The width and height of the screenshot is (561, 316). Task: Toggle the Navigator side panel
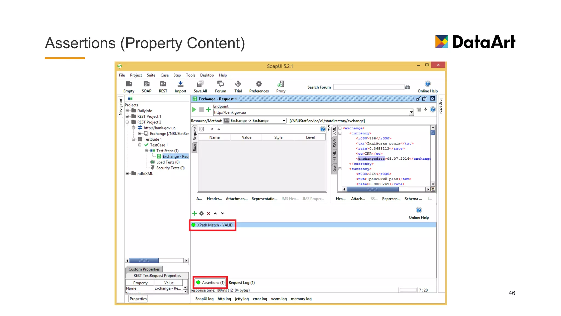click(121, 107)
